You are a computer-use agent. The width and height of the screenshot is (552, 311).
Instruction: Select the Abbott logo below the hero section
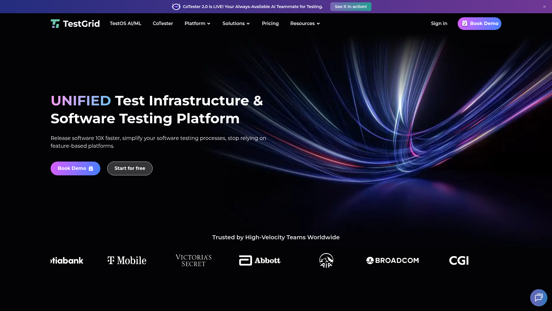coord(259,260)
